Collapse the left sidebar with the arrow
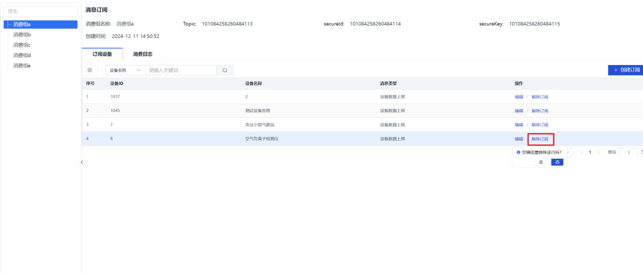Viewport: 643px width, 273px height. pos(82,162)
